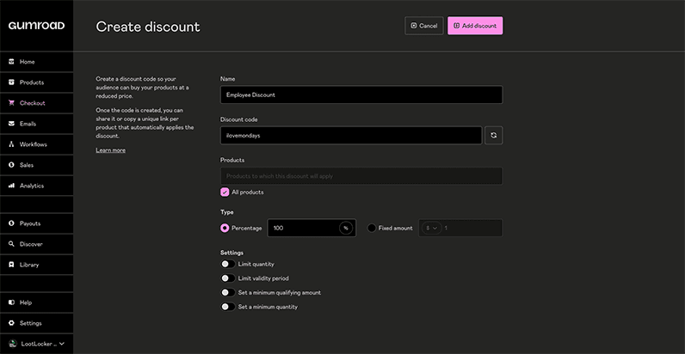Turn on Limit validity period
The height and width of the screenshot is (354, 685).
click(227, 278)
